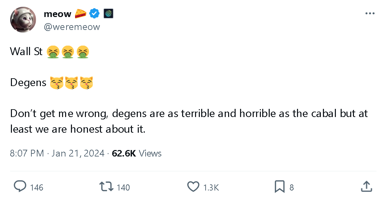Share the tweet via upload icon
Viewport: 386px width, 198px height.
tap(366, 186)
